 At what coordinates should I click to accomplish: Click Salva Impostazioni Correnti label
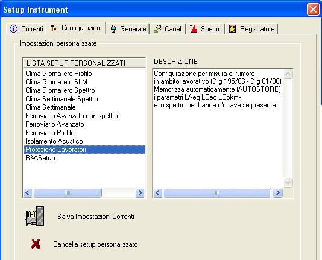coord(96,217)
